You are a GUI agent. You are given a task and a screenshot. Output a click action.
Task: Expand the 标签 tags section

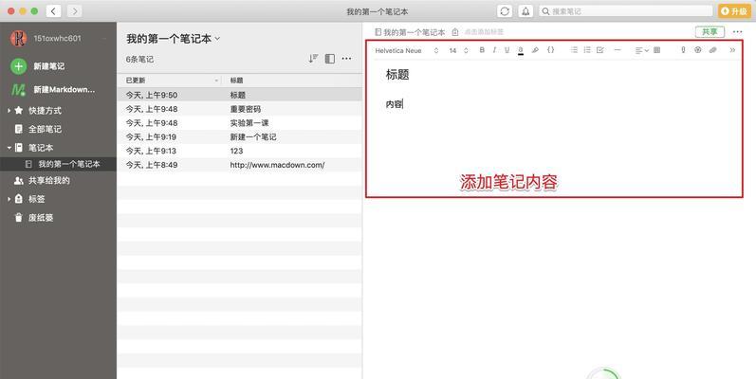point(9,199)
